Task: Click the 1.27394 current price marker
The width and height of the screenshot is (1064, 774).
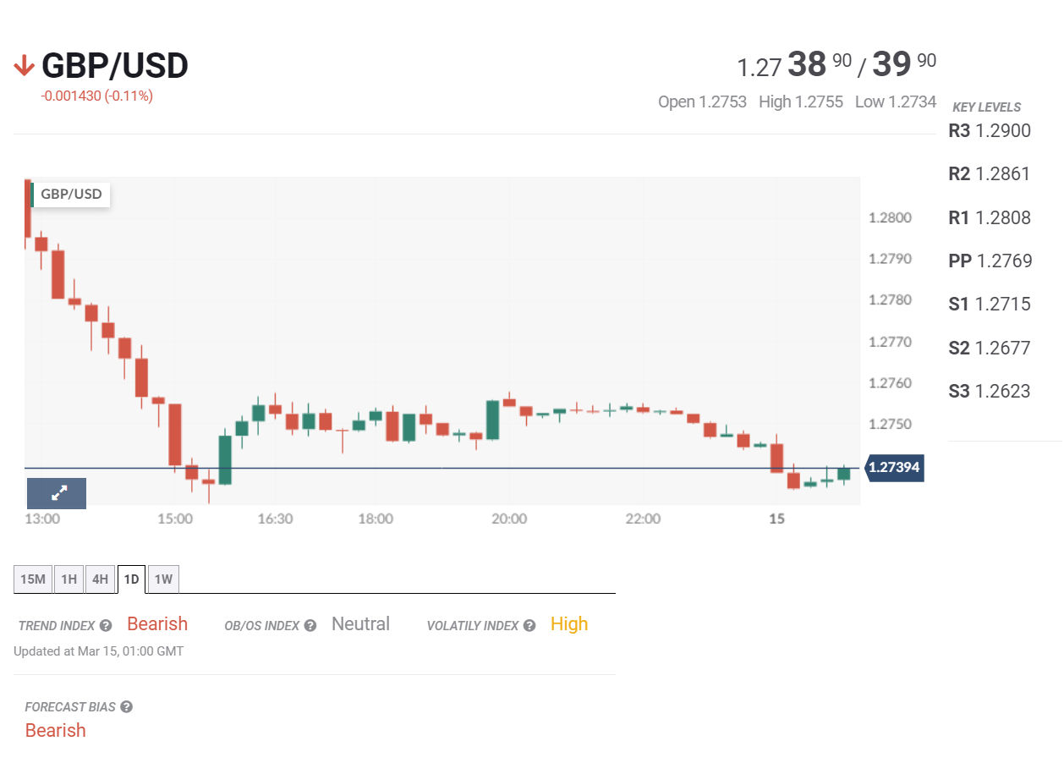Action: click(895, 467)
